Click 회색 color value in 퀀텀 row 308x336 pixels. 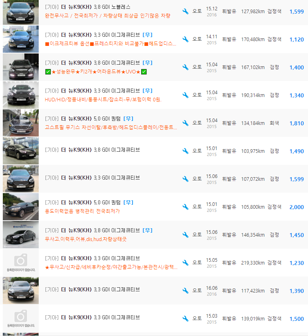tap(274, 123)
